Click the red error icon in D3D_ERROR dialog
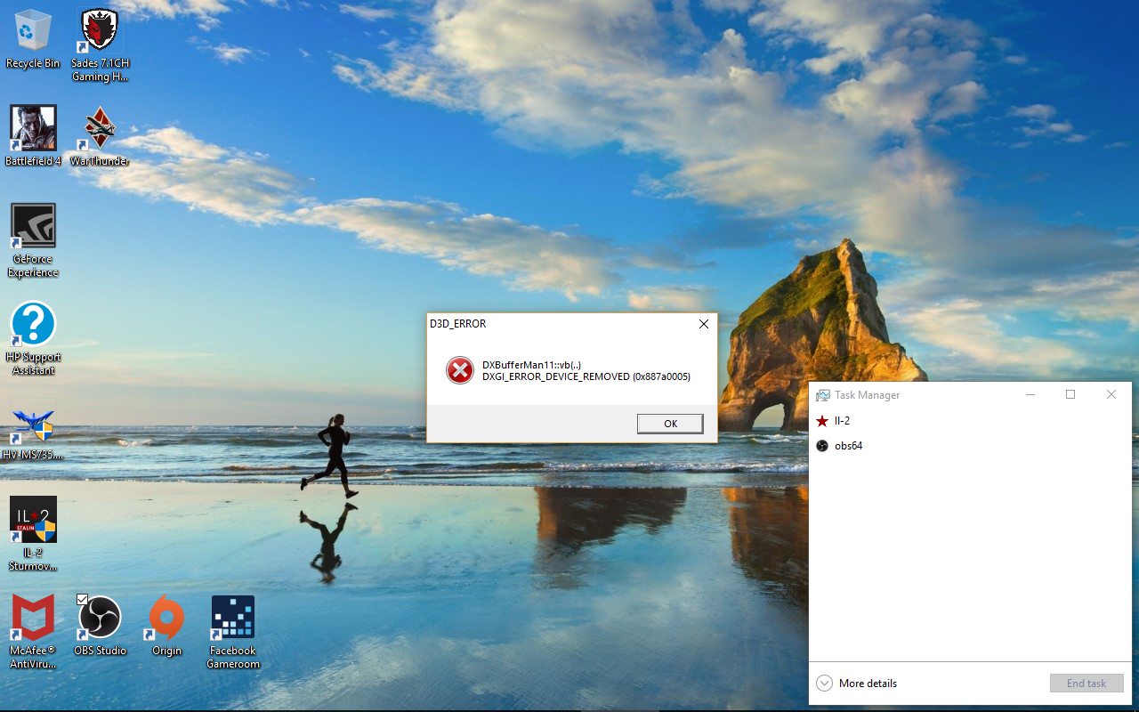The image size is (1139, 712). point(460,370)
